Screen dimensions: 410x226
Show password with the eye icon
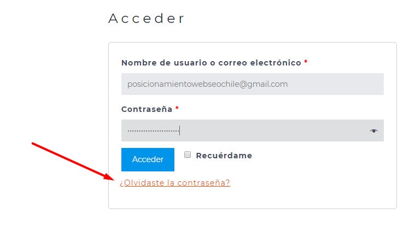(374, 131)
